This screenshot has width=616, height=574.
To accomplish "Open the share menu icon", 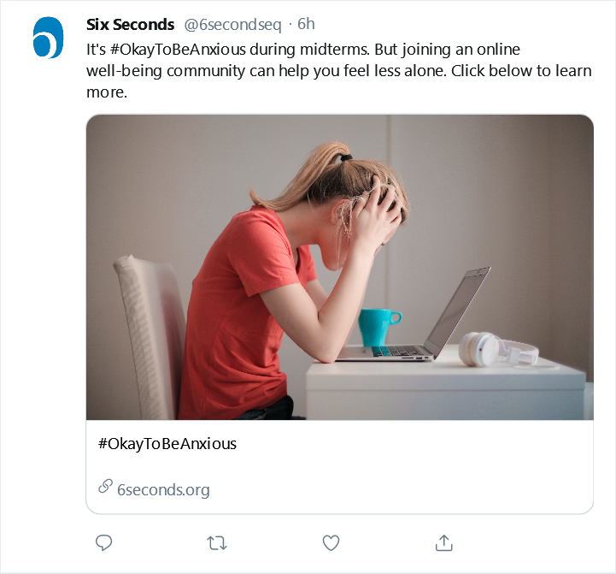I will [x=443, y=542].
